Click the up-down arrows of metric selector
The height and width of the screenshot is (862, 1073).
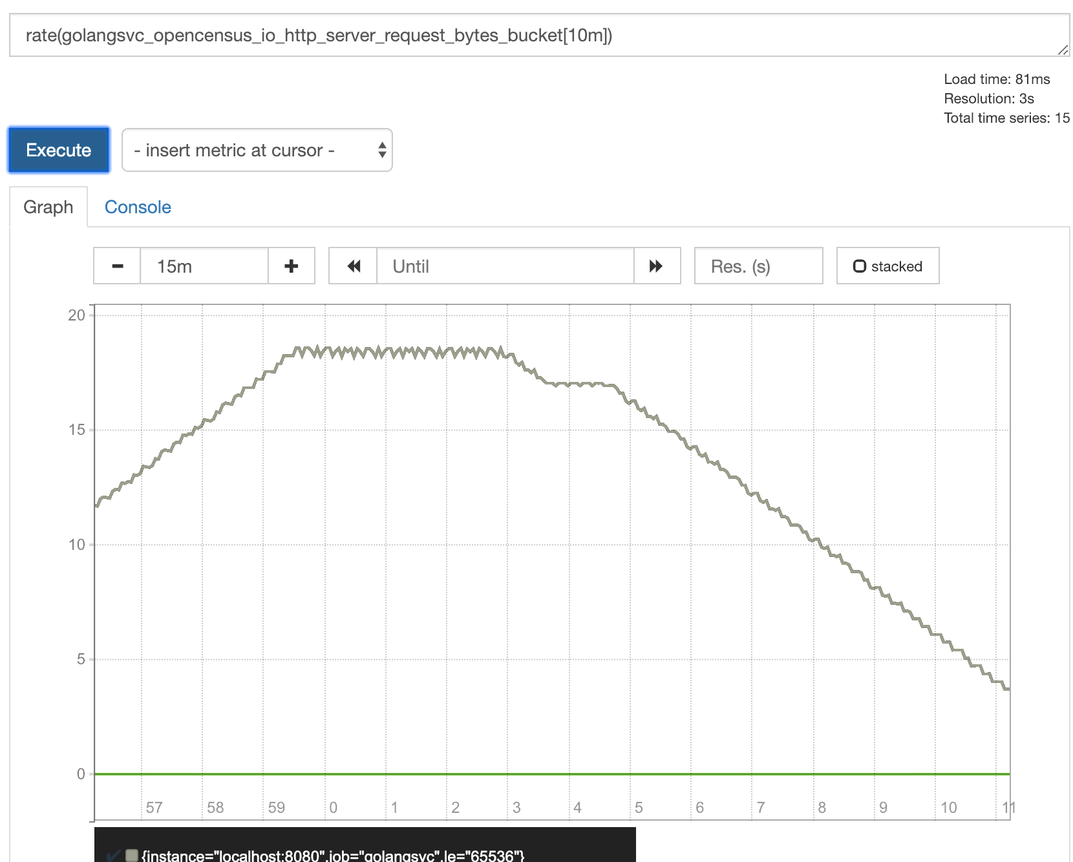(382, 151)
